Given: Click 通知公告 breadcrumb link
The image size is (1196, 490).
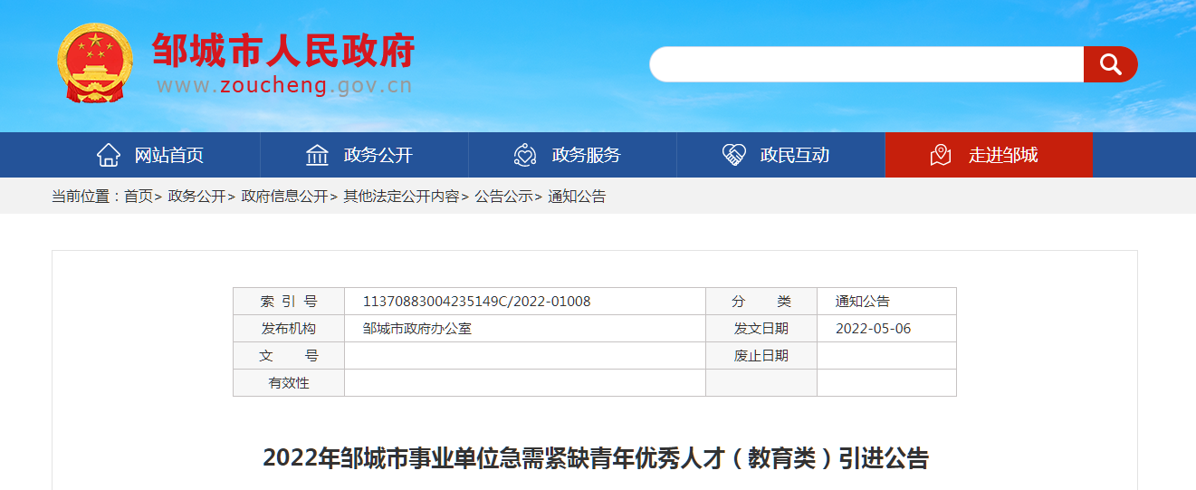Looking at the screenshot, I should coord(577,197).
